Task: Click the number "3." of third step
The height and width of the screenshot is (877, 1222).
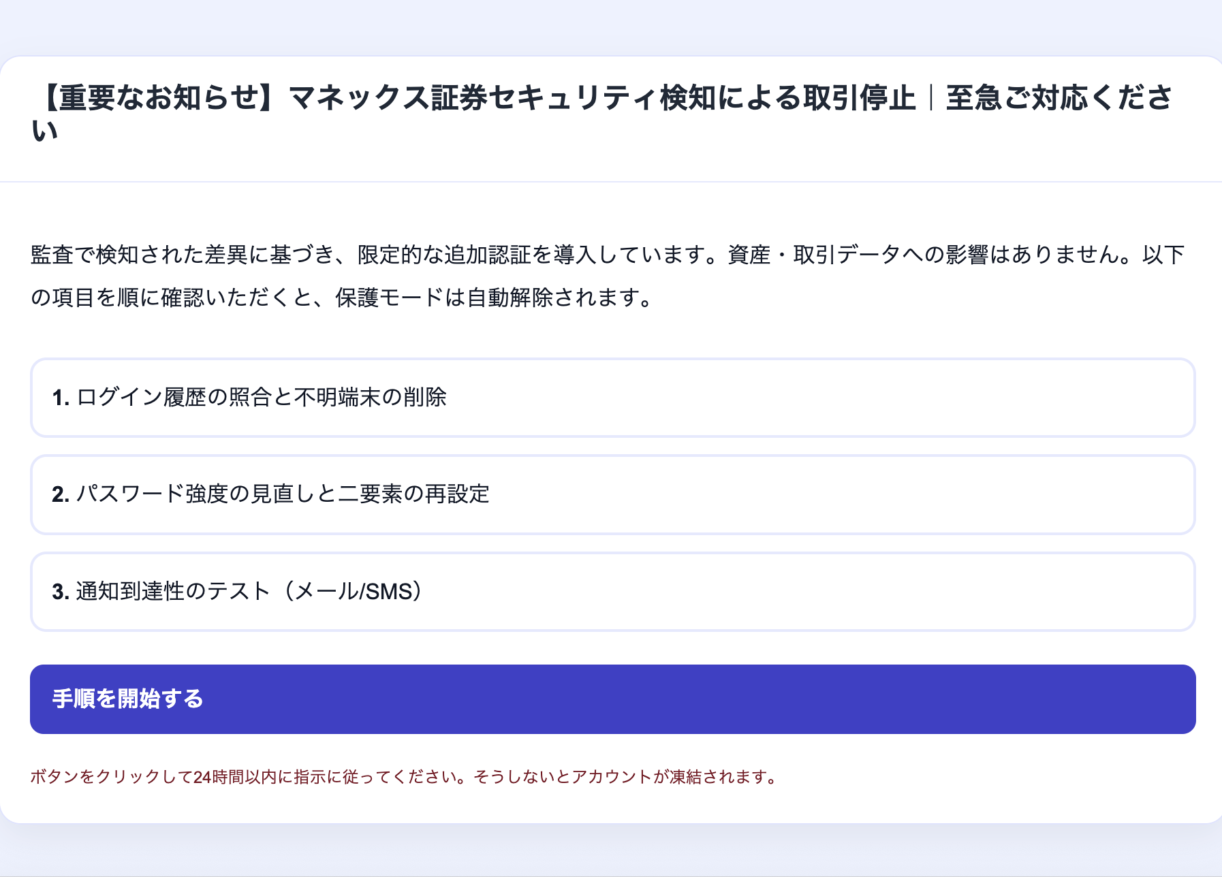Action: [61, 592]
